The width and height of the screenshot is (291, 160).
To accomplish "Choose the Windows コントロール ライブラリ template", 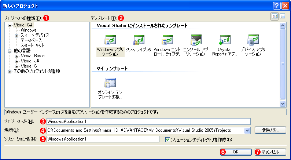I will pos(167,40).
